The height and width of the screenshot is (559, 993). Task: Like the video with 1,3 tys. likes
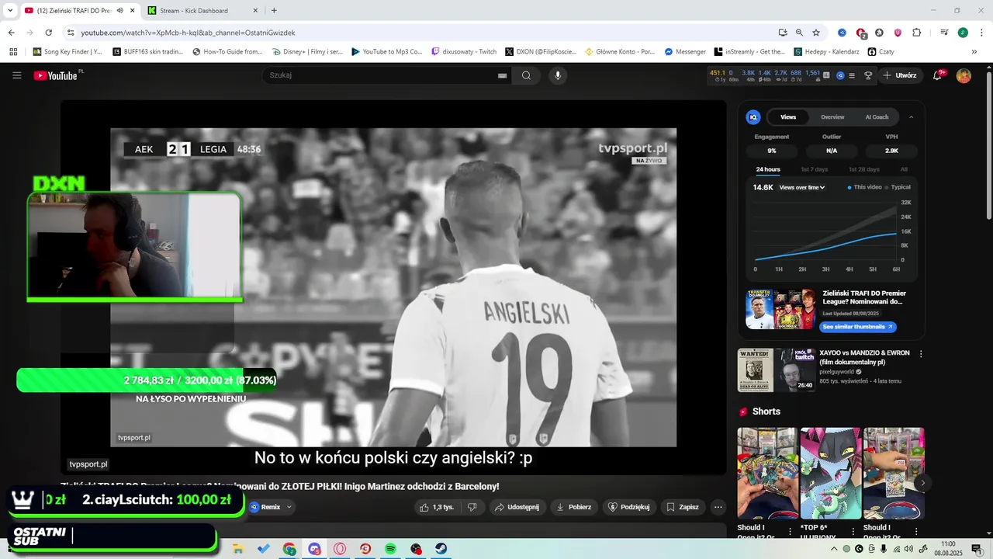(437, 507)
